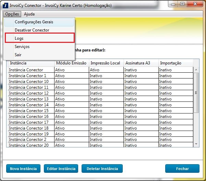206x181 pixels.
Task: Select the row 'Instância Conector'
Action: coord(101,70)
